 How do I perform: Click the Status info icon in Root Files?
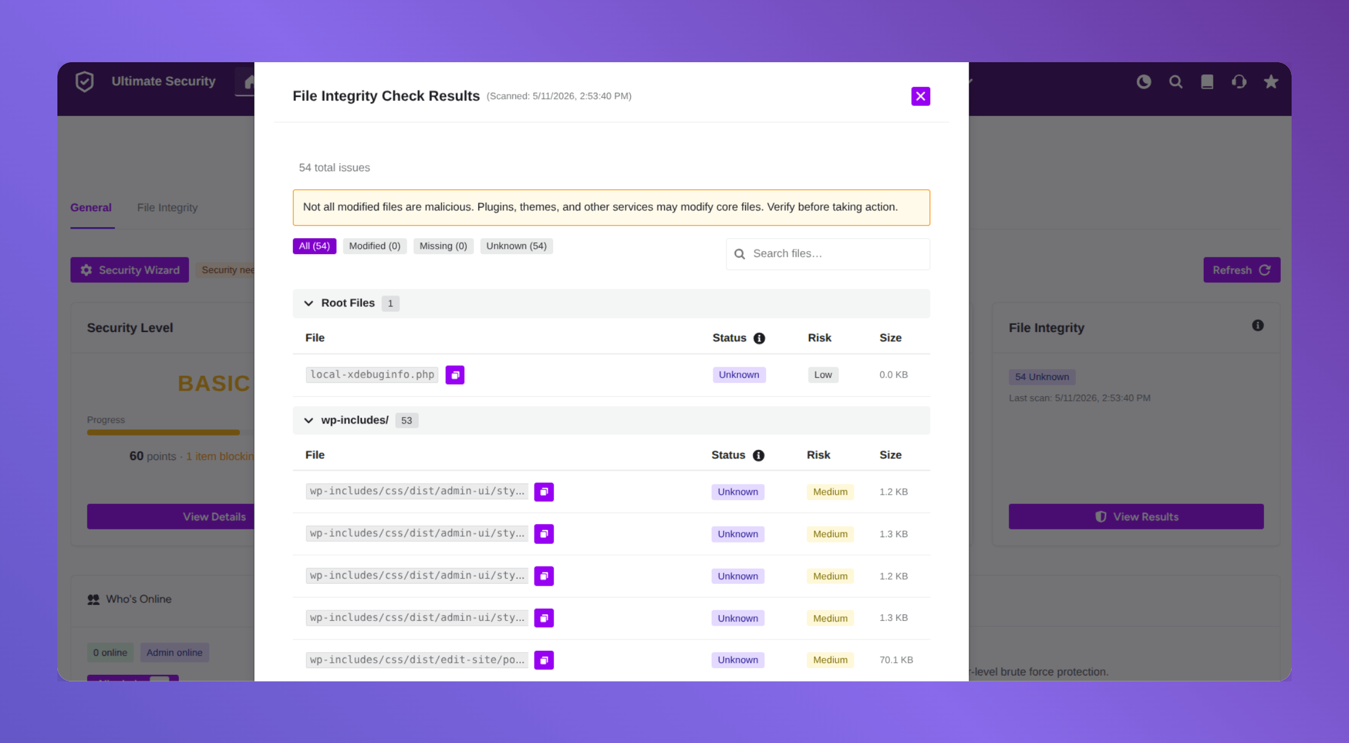(x=759, y=338)
